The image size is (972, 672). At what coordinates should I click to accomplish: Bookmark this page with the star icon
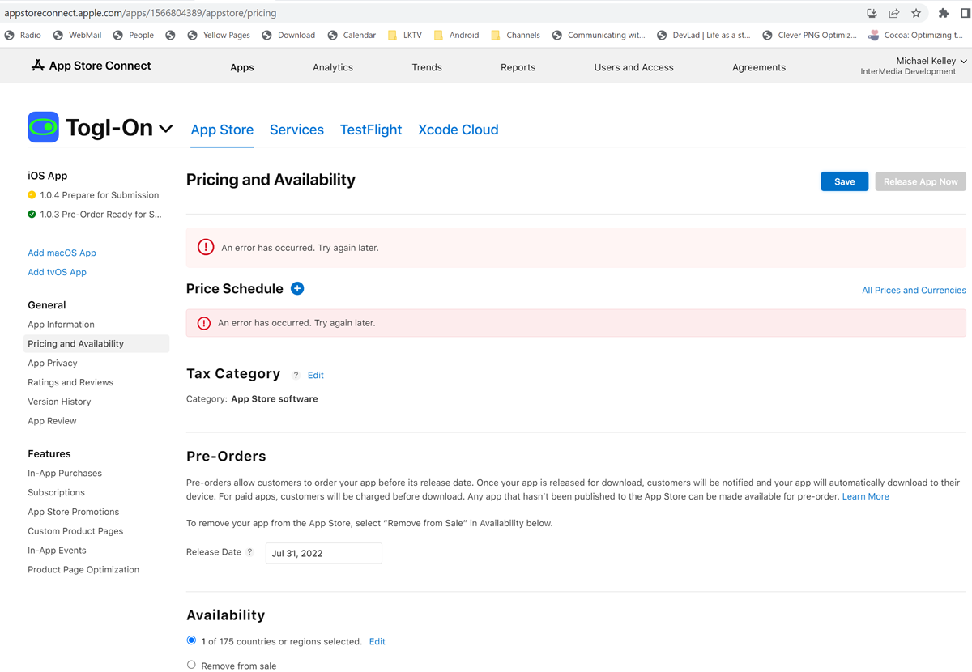(916, 13)
